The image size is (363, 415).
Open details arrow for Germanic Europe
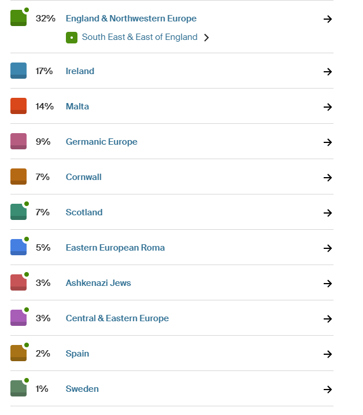click(x=328, y=142)
